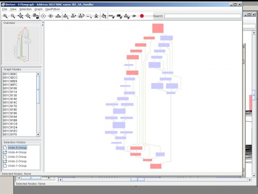Select Undo-1-Group in Selection History
Viewport: 258px width, 194px height.
(x=17, y=166)
